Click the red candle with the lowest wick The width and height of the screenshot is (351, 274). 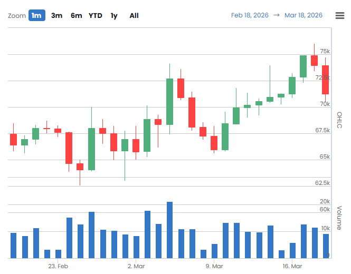click(x=80, y=167)
